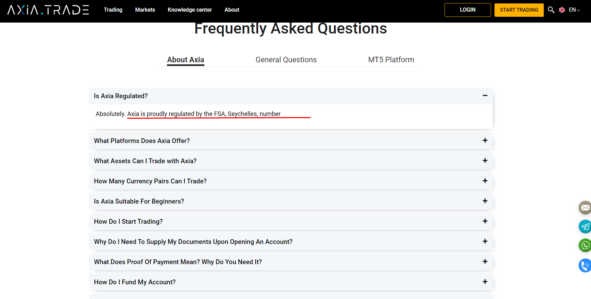The width and height of the screenshot is (591, 299).
Task: Switch to the MT5 Platform tab
Action: (391, 60)
